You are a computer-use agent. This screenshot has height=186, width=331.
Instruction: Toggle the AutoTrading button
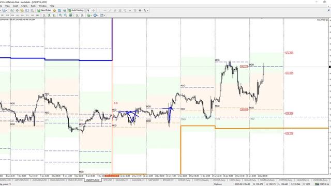(76, 10)
